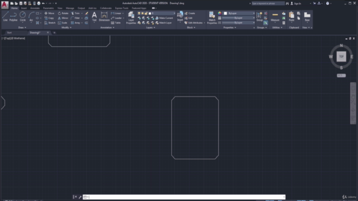Click the Copy tool
The image size is (358, 201).
[x=49, y=18]
